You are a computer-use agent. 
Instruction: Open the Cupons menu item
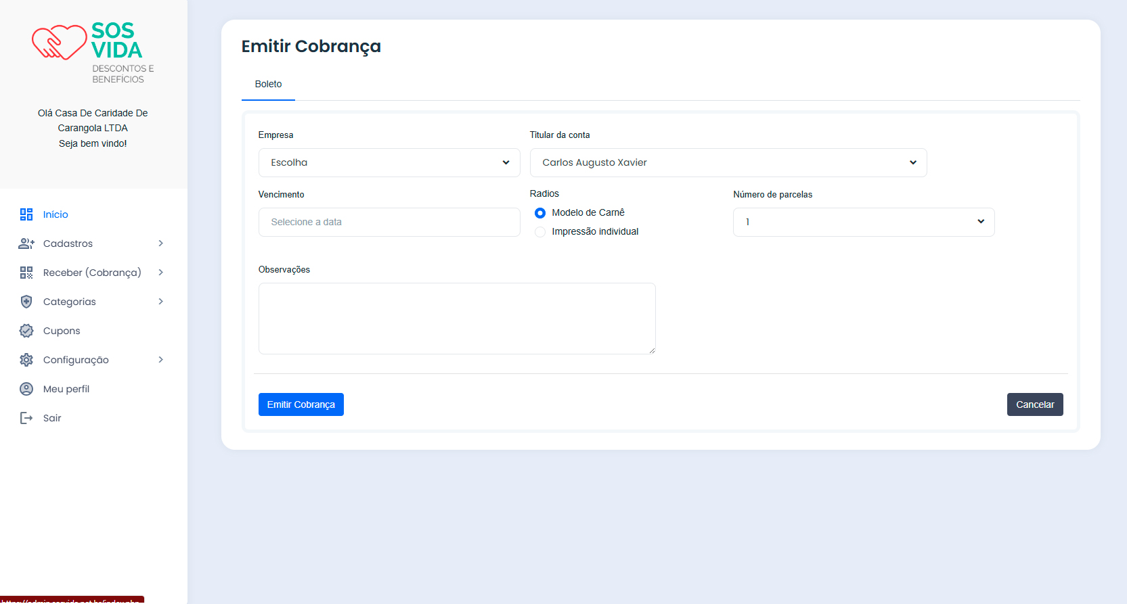pos(62,331)
